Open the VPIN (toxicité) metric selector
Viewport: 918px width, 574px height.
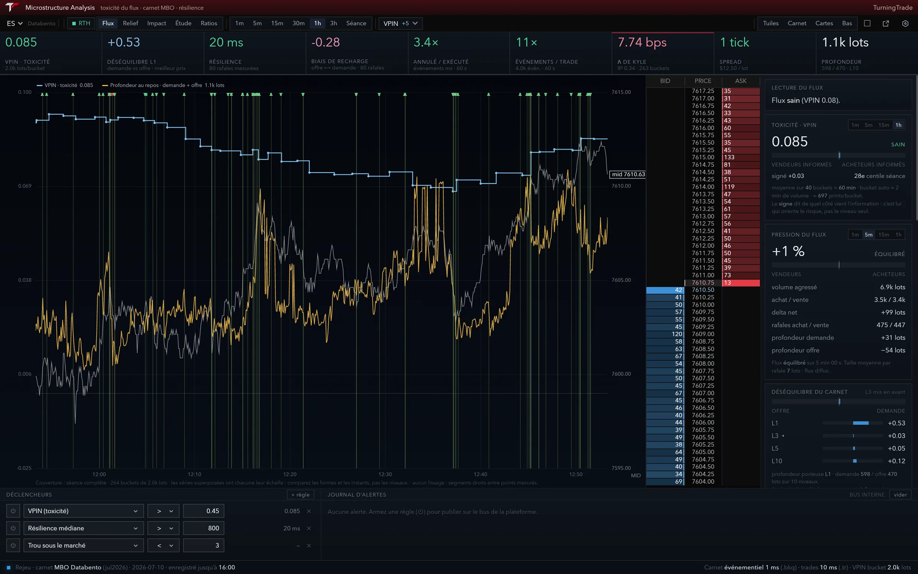click(83, 511)
